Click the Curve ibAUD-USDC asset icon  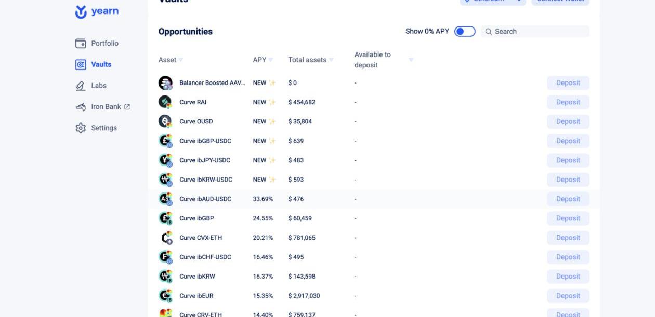[165, 199]
